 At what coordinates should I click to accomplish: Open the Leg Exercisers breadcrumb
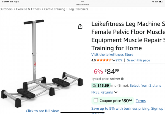[x=78, y=9]
